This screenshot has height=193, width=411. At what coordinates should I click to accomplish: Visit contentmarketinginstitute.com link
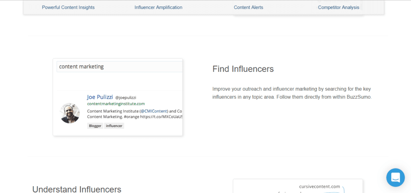pos(116,104)
